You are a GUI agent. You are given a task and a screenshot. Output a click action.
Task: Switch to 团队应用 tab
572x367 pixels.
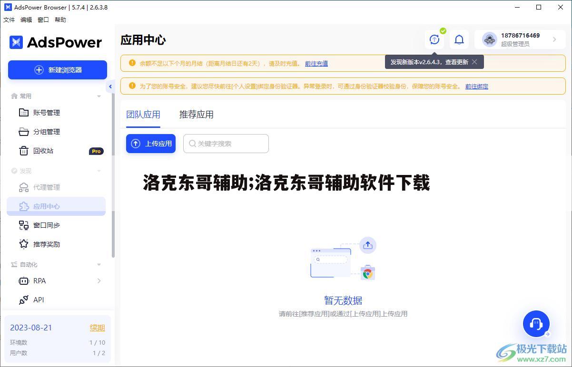[143, 115]
